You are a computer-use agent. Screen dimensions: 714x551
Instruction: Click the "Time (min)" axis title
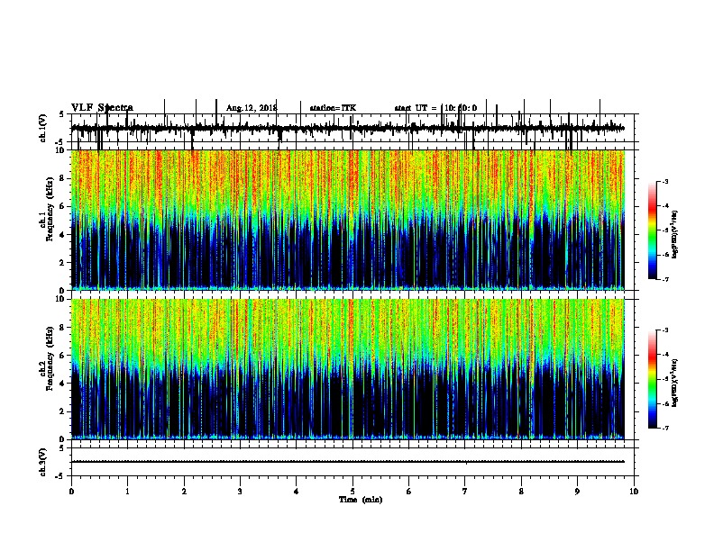(x=361, y=500)
